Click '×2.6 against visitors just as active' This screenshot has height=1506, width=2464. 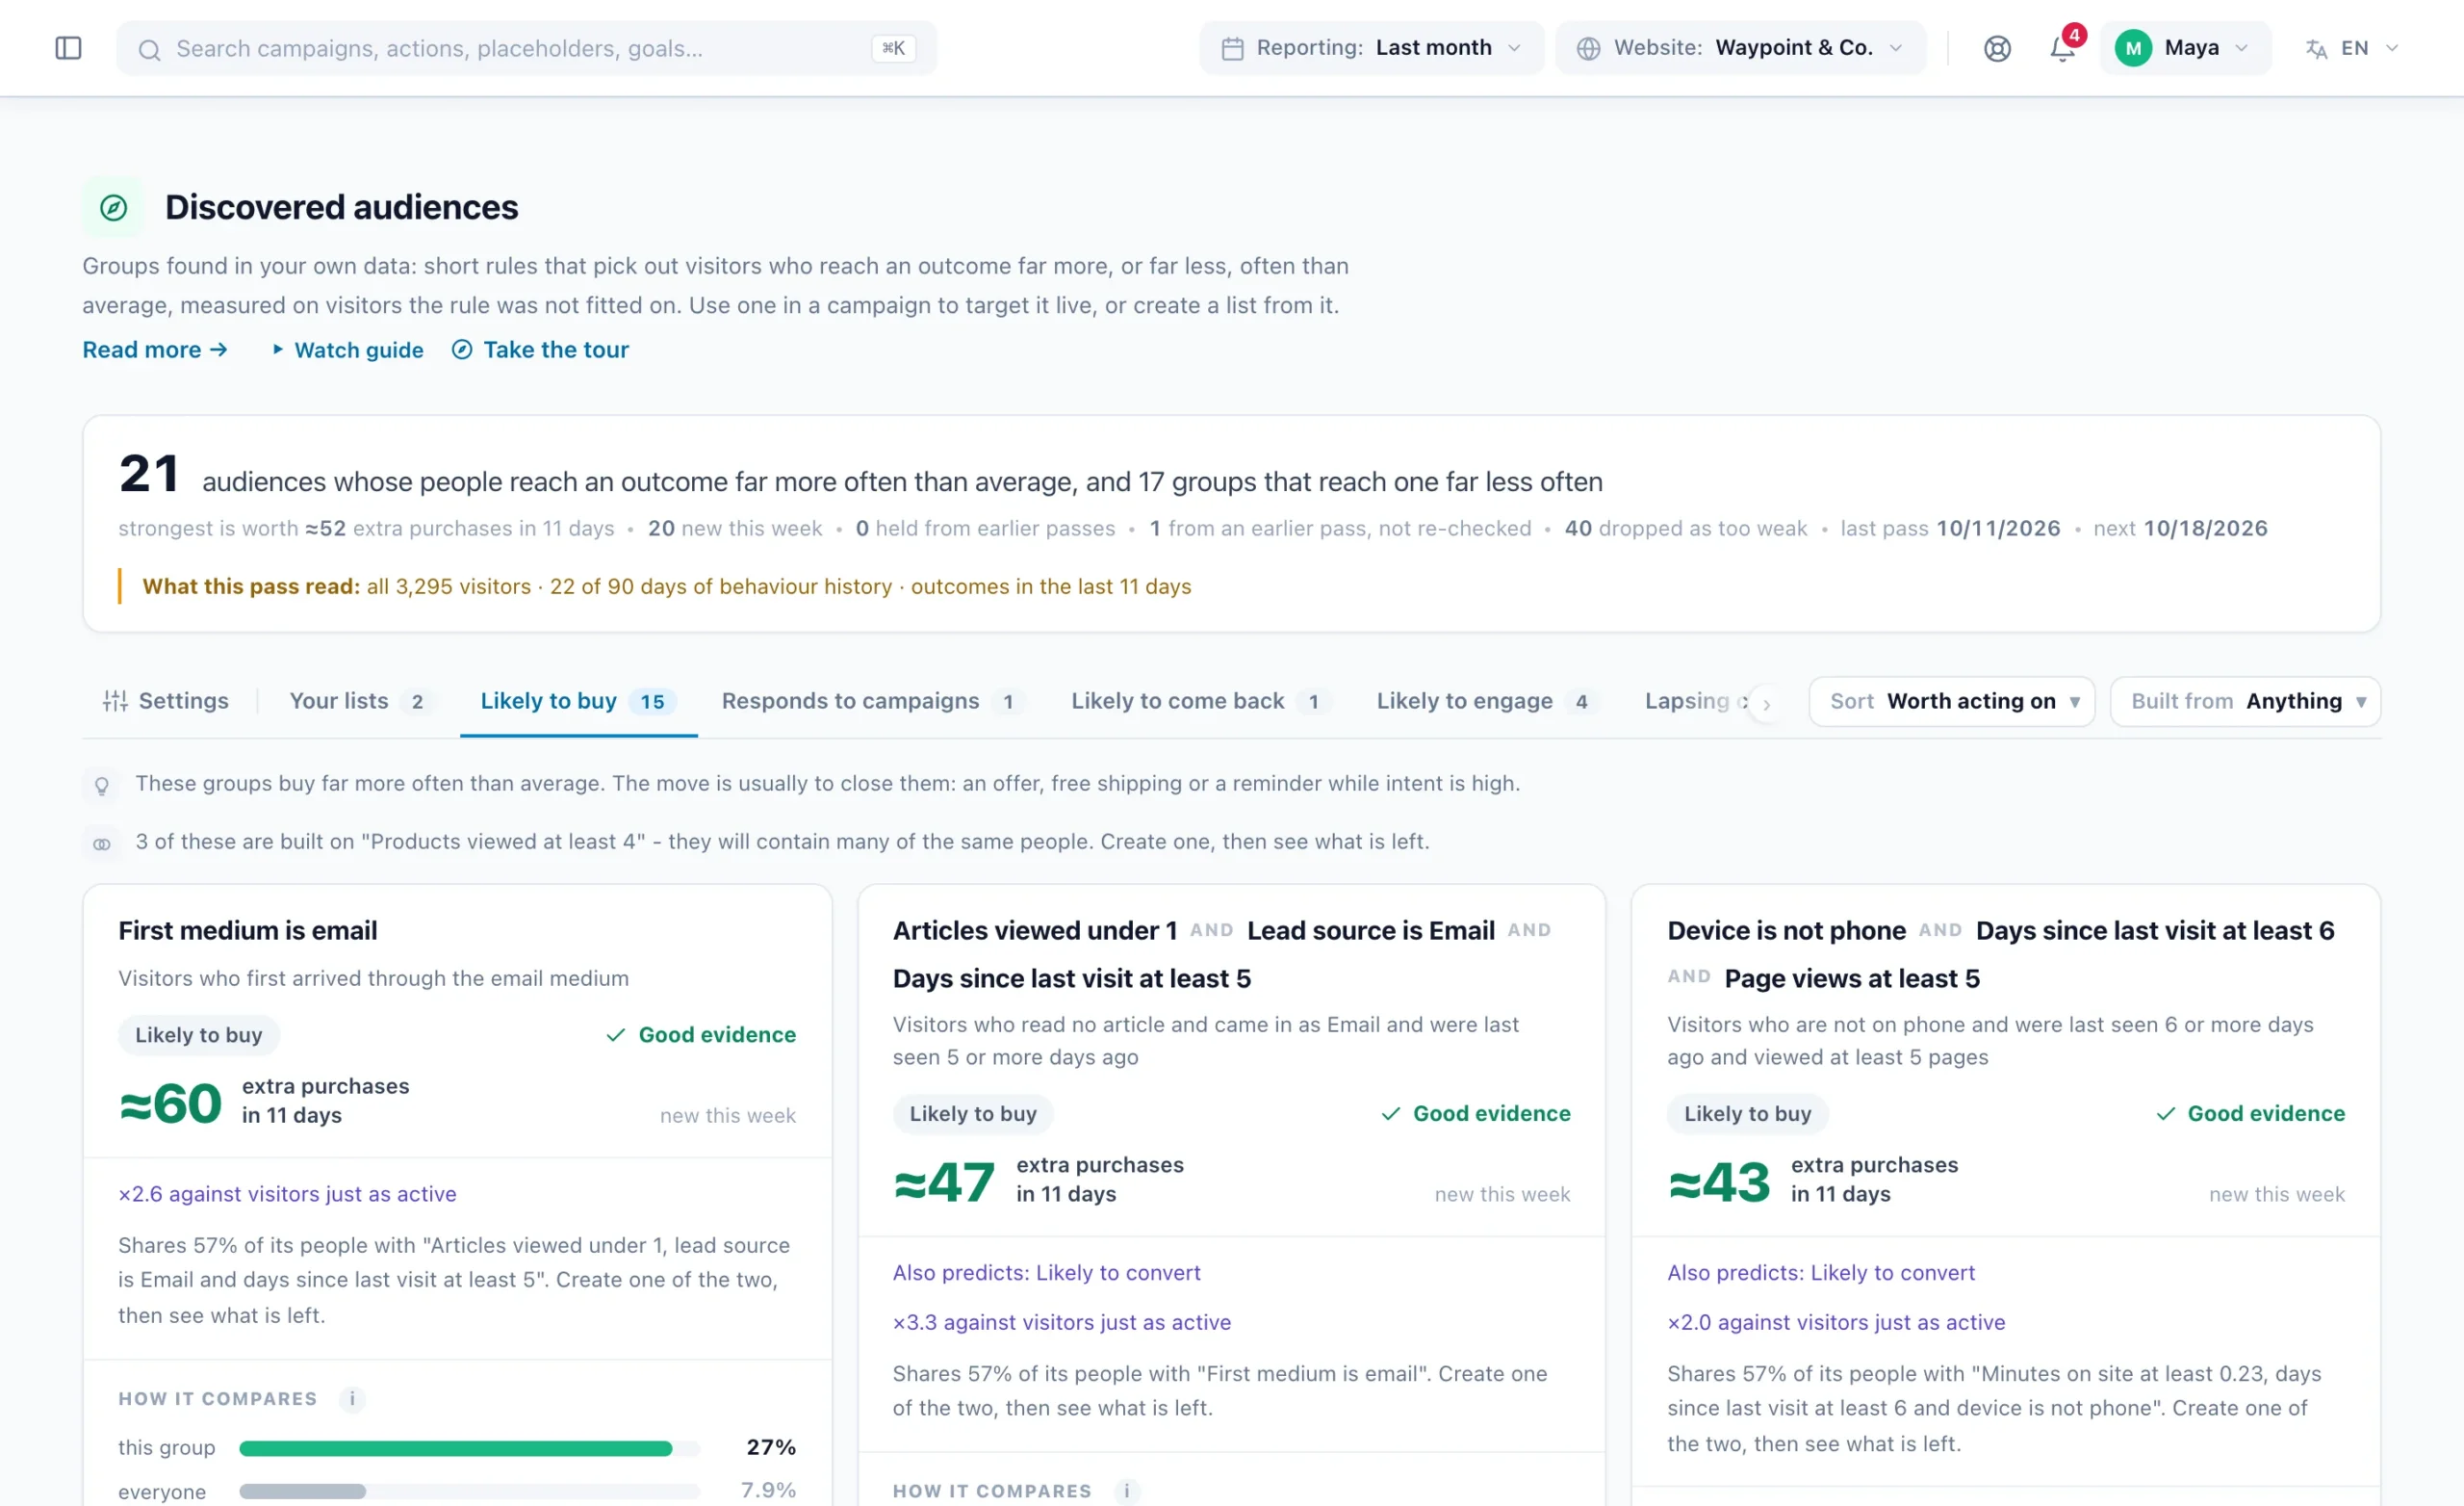[287, 1194]
